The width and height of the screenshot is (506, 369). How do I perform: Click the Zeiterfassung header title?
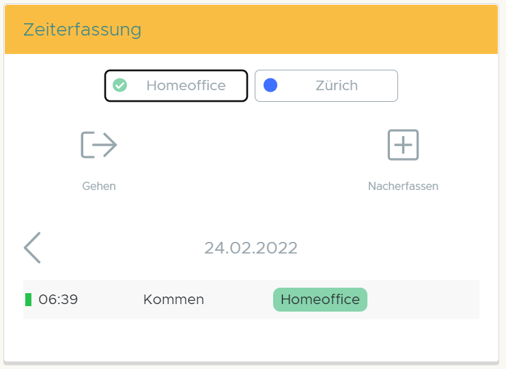tap(82, 29)
